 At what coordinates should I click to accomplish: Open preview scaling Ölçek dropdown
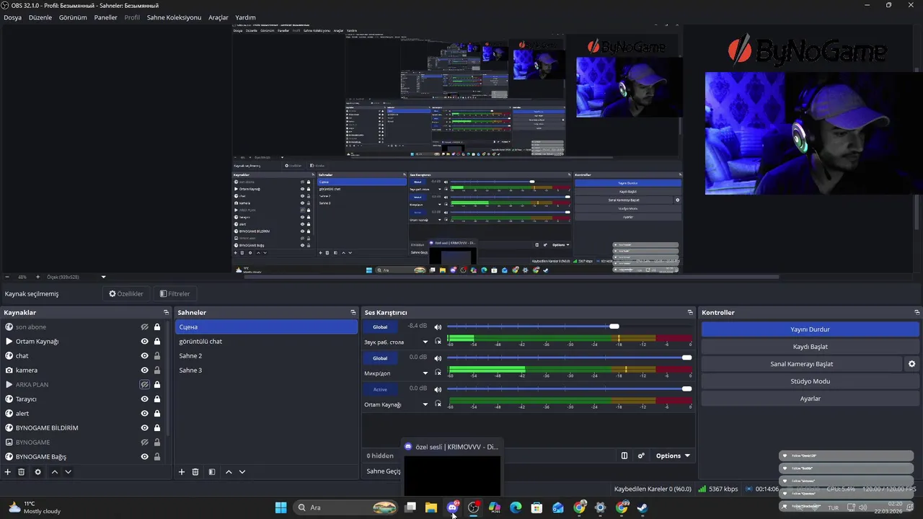(103, 277)
